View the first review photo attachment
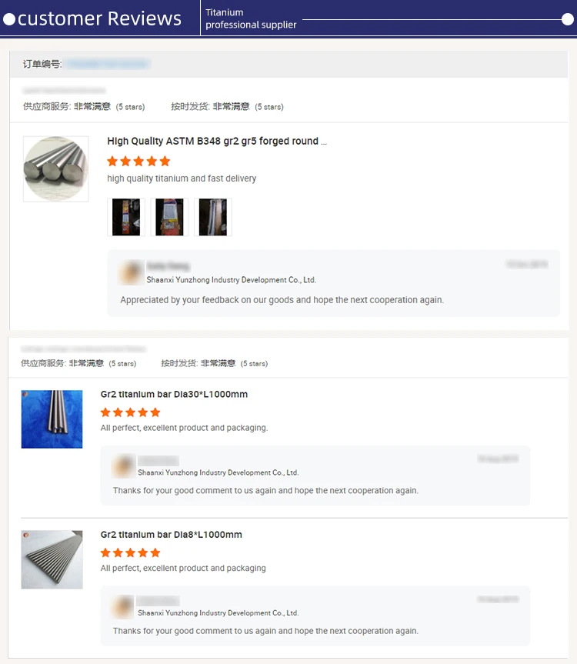The image size is (577, 664). pyautogui.click(x=126, y=217)
